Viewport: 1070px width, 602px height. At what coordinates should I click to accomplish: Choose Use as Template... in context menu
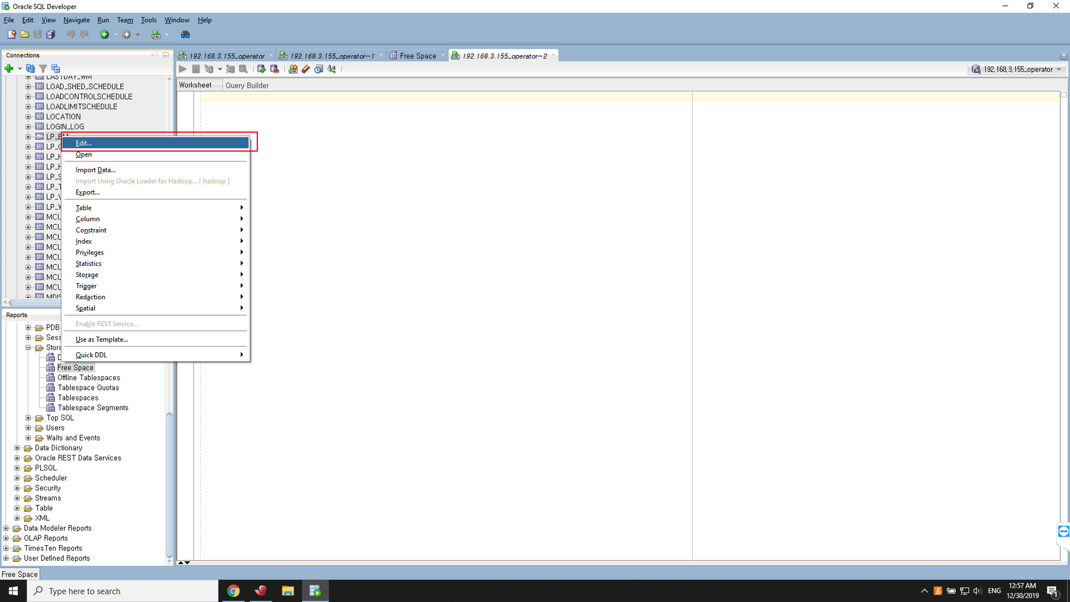point(156,339)
